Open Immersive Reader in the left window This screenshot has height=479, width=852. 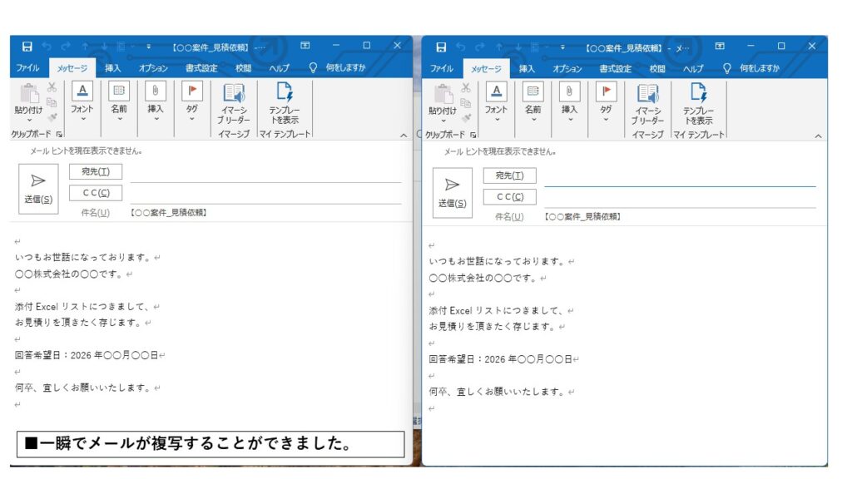tap(234, 102)
